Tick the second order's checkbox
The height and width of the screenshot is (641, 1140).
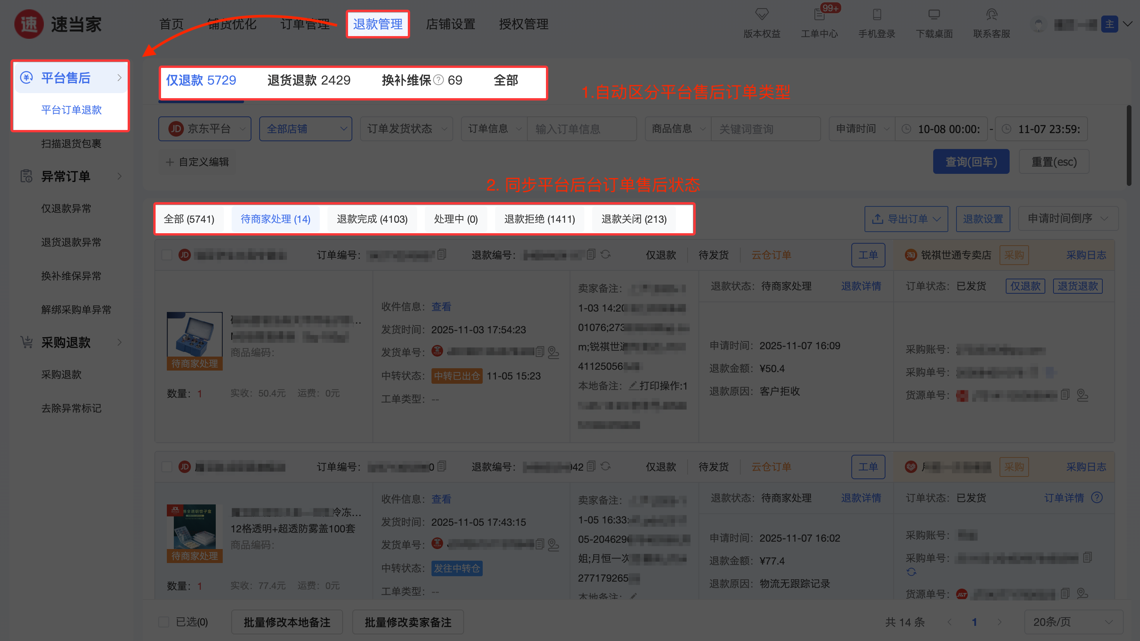[x=167, y=466]
